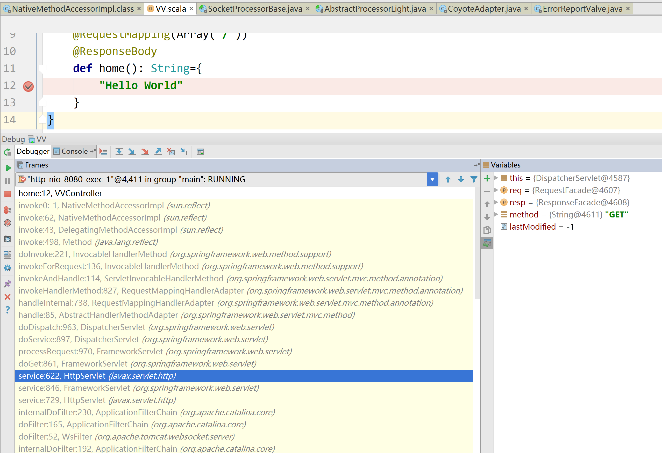The image size is (662, 453).
Task: Expand the 'this' DispatcherServlet variable
Action: (496, 178)
